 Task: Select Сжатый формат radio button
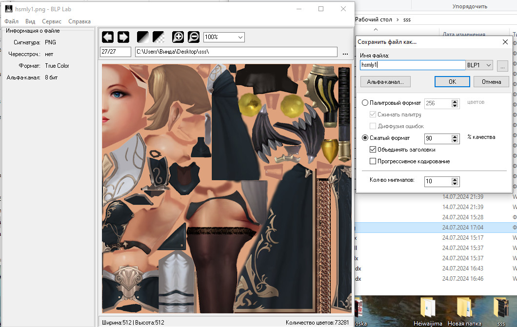click(365, 137)
